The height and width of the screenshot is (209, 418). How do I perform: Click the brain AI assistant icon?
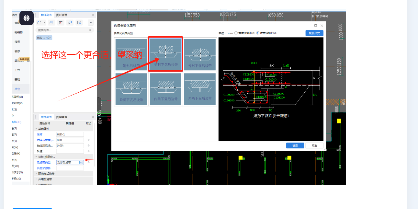coord(27,18)
